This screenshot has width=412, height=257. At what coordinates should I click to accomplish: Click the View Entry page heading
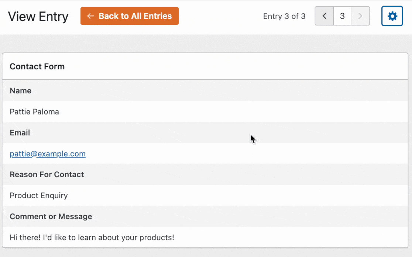click(38, 17)
